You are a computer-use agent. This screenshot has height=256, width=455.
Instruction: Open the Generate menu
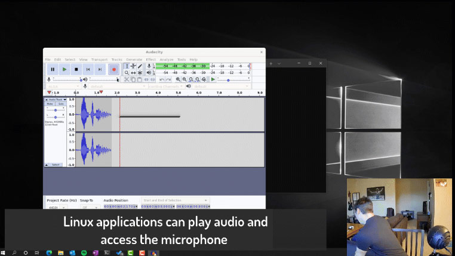point(134,60)
